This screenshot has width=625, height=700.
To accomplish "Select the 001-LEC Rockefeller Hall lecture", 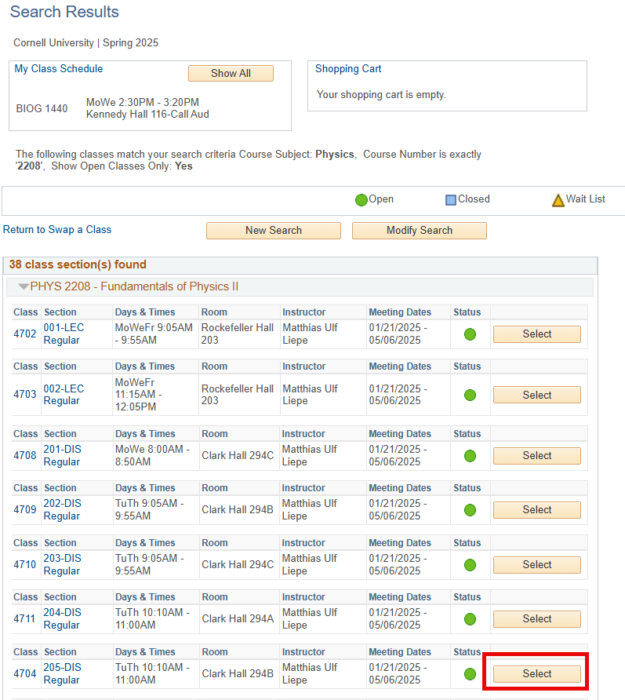I will click(536, 334).
